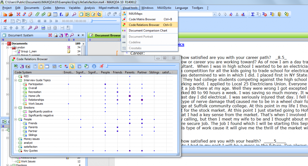This screenshot has height=166, width=308.
Task: Select Document Comparison Chart menu entry
Action: pos(148,31)
